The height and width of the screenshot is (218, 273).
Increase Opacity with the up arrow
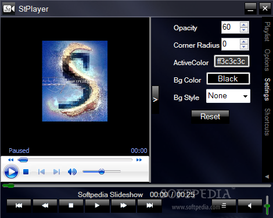click(244, 24)
